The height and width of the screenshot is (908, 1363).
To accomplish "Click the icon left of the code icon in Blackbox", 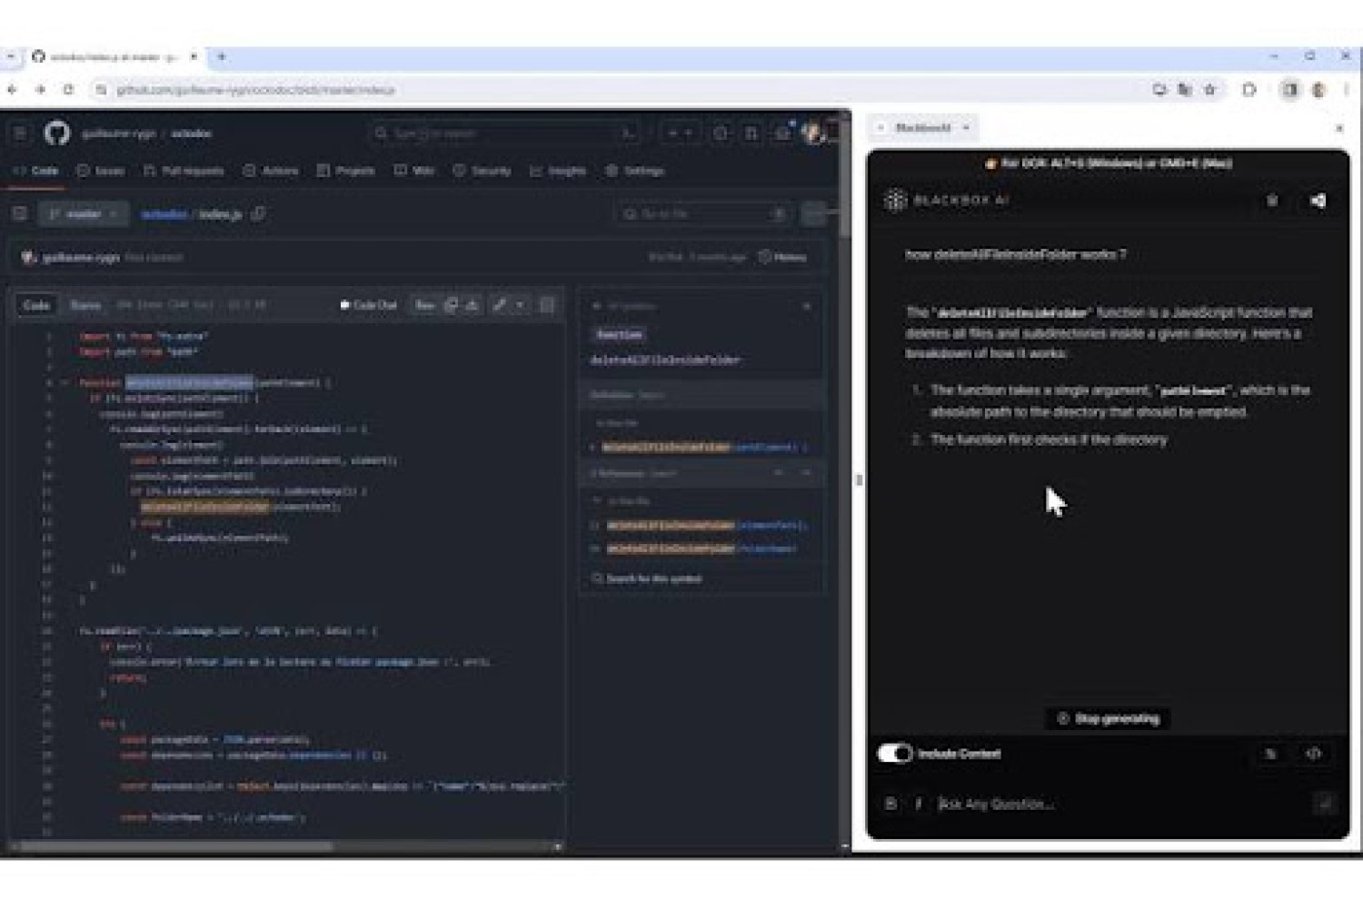I will pos(1271,754).
